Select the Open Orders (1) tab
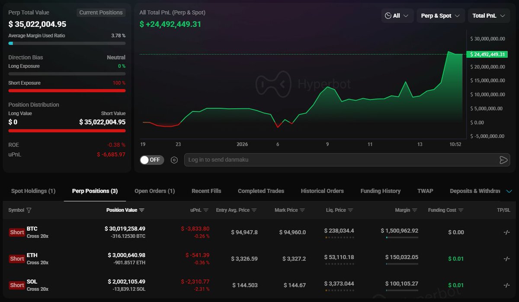This screenshot has height=302, width=519. point(154,191)
